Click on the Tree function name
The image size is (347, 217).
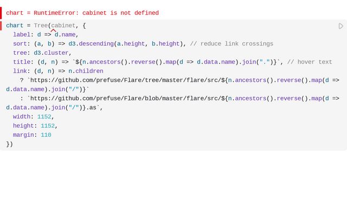tap(41, 25)
